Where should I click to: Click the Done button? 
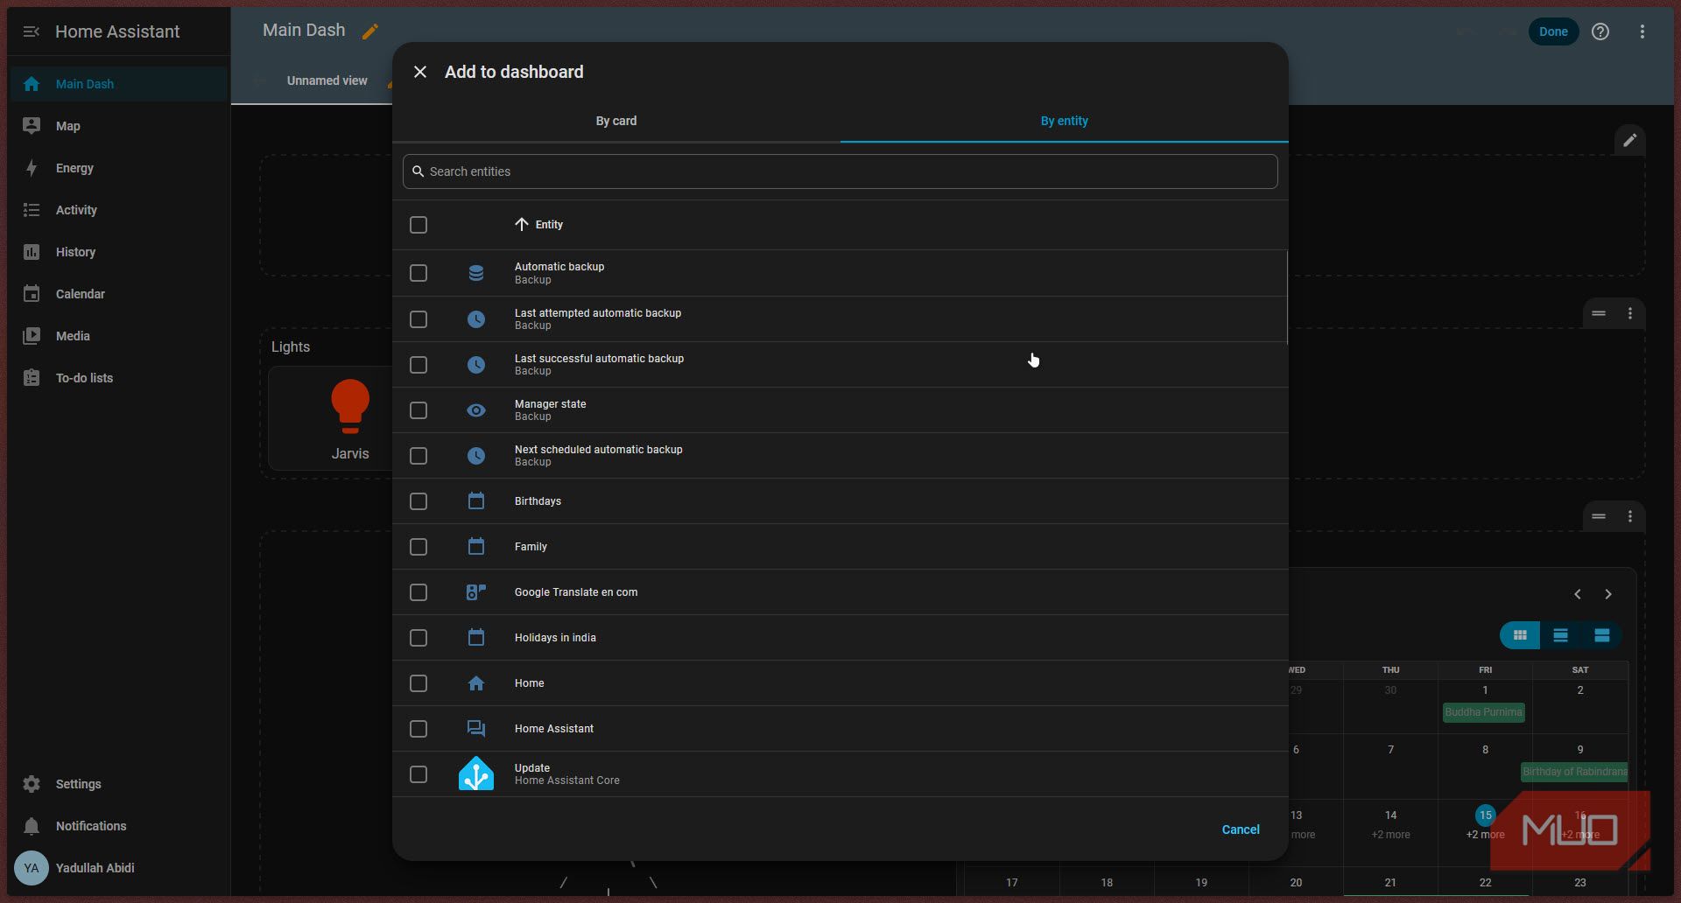[1553, 31]
